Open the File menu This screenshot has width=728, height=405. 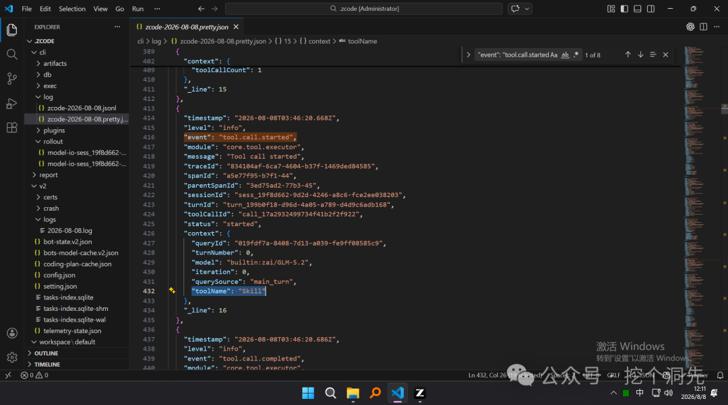tap(27, 8)
